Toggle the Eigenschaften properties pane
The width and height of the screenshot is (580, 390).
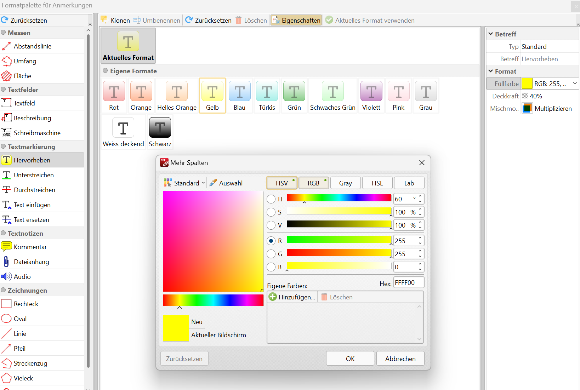[296, 20]
